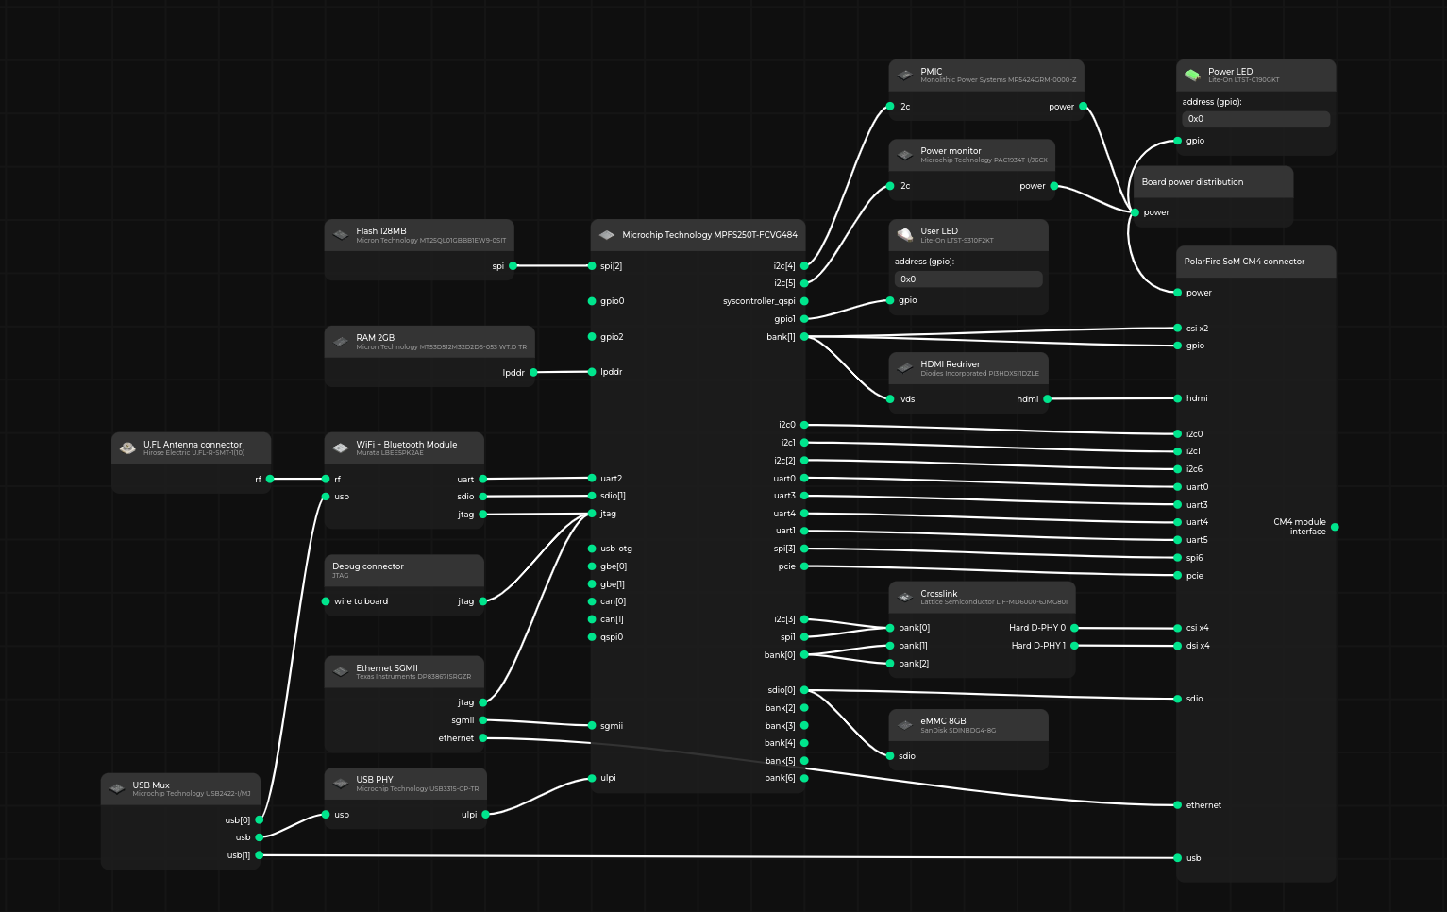Click the RAM 2GB chip icon

click(341, 341)
